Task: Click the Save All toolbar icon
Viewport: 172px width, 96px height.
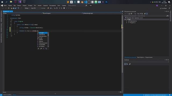Action: (x=16, y=8)
